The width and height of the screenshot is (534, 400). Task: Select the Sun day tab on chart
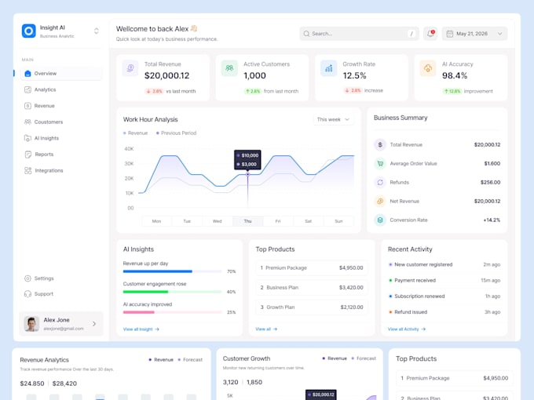[x=338, y=221]
